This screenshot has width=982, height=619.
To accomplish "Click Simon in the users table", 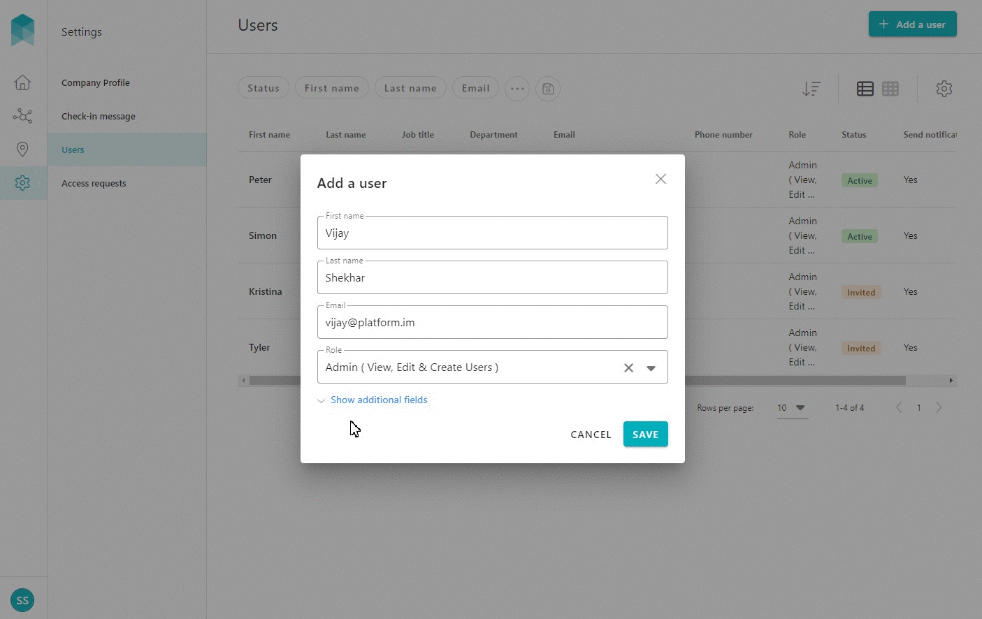I will point(263,235).
